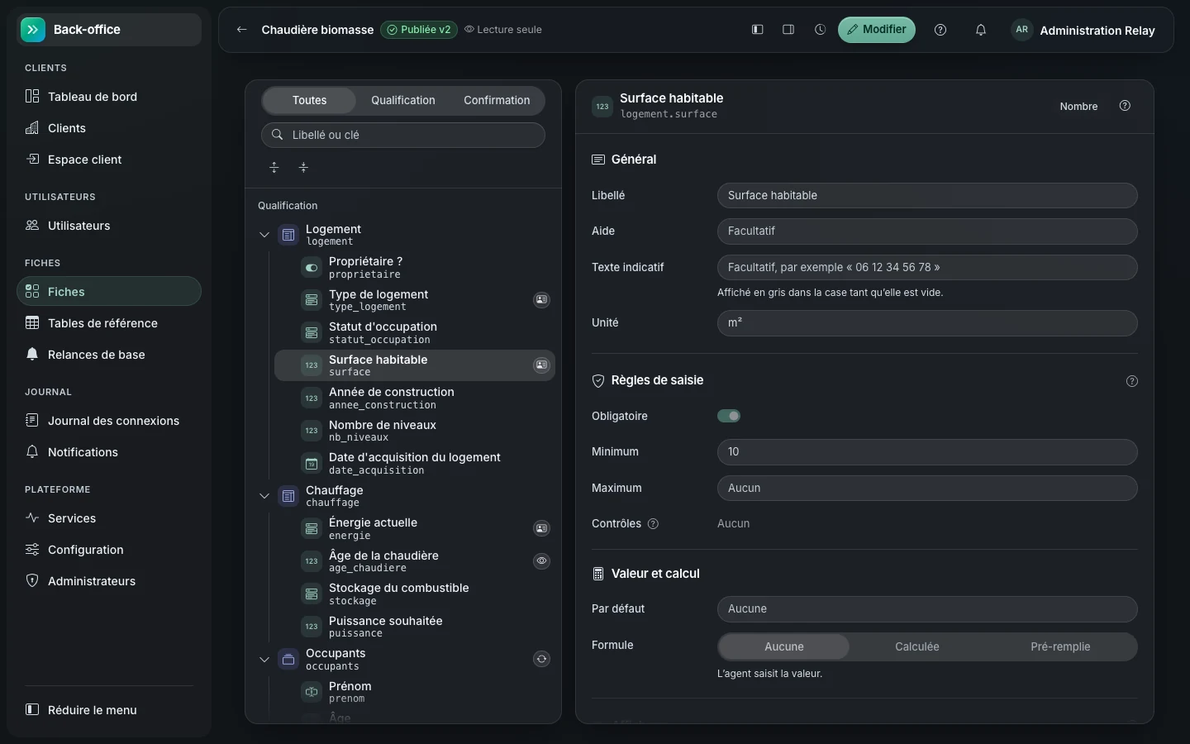1190x744 pixels.
Task: Click the Libellé ou clé search field
Action: point(403,135)
